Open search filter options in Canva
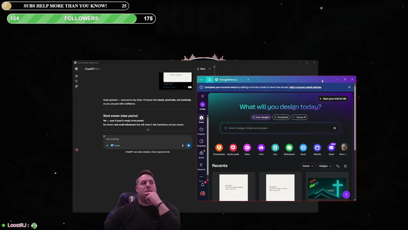This screenshot has width=408, height=230. coord(335,128)
